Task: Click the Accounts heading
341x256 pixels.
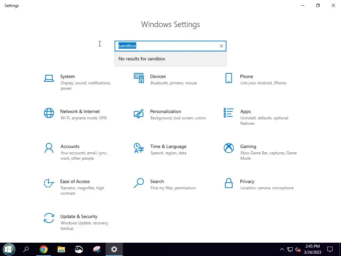Action: point(70,147)
